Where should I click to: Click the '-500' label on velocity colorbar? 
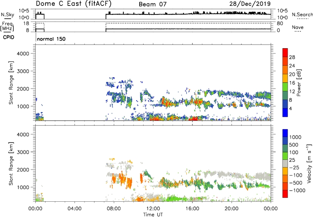tap(296, 183)
